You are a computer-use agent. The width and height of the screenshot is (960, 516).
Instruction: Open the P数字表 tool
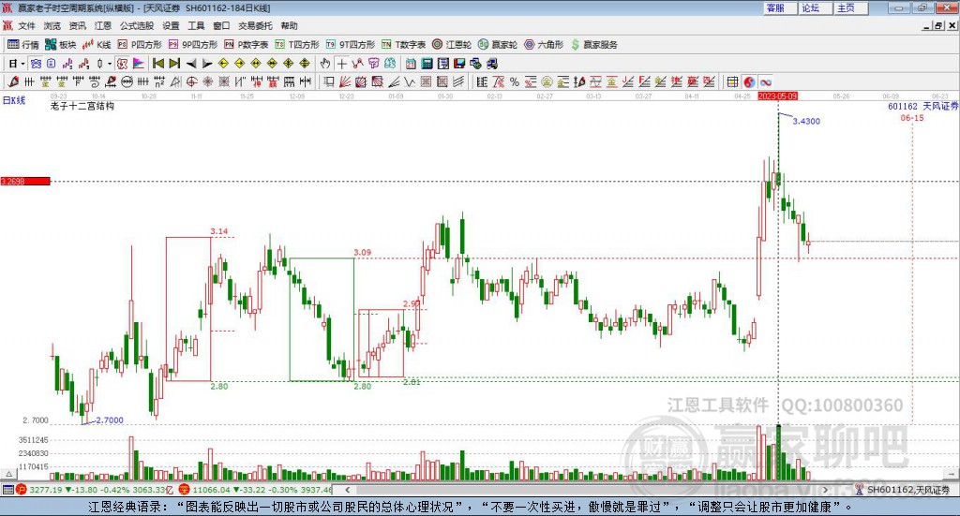(x=247, y=45)
